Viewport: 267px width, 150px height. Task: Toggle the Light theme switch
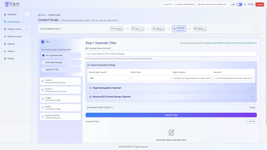239,4
